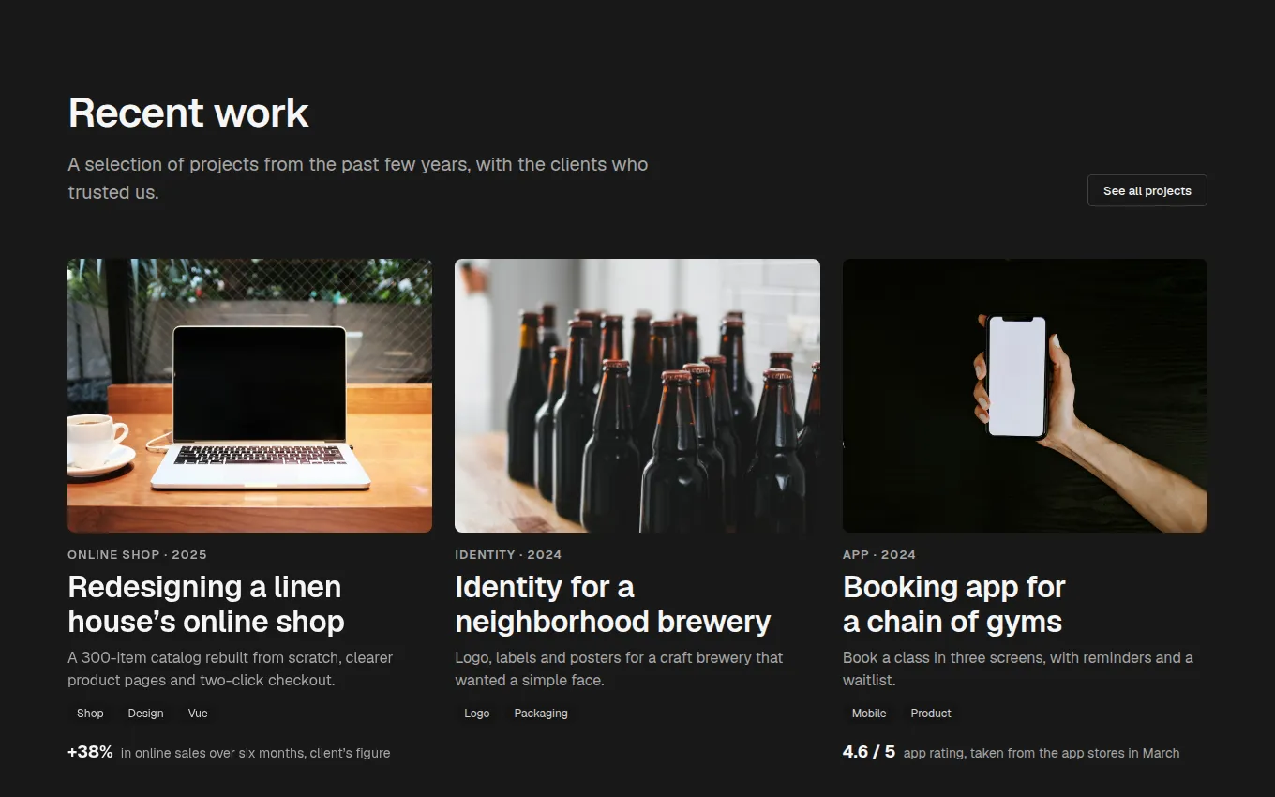Viewport: 1275px width, 797px height.
Task: Click the "Logo, labels and posters" description
Action: 619,669
